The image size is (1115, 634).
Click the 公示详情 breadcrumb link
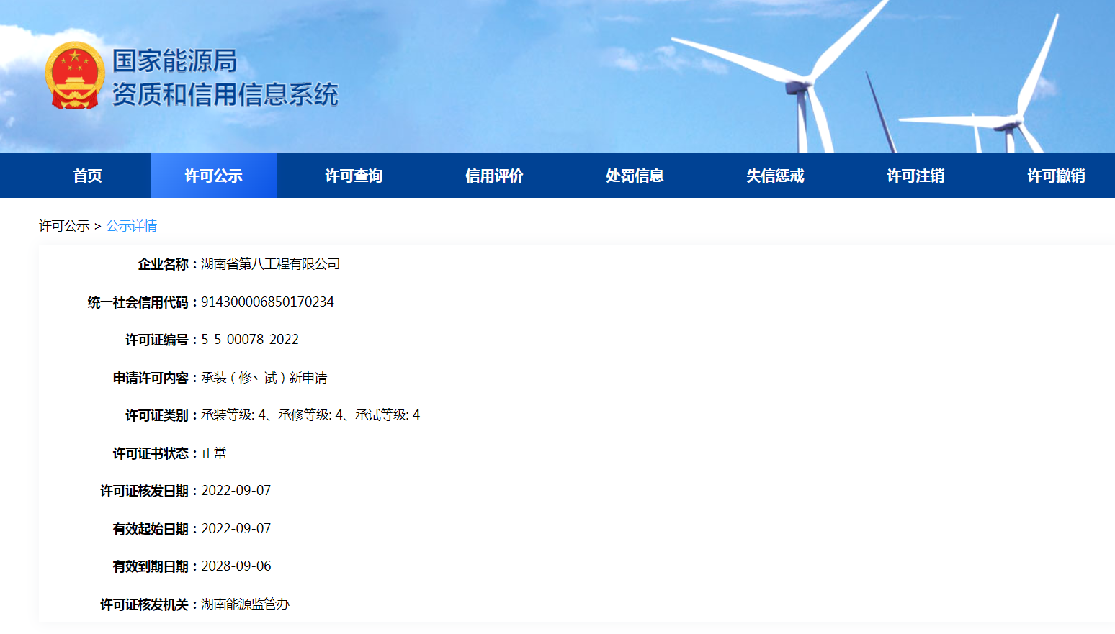click(132, 226)
